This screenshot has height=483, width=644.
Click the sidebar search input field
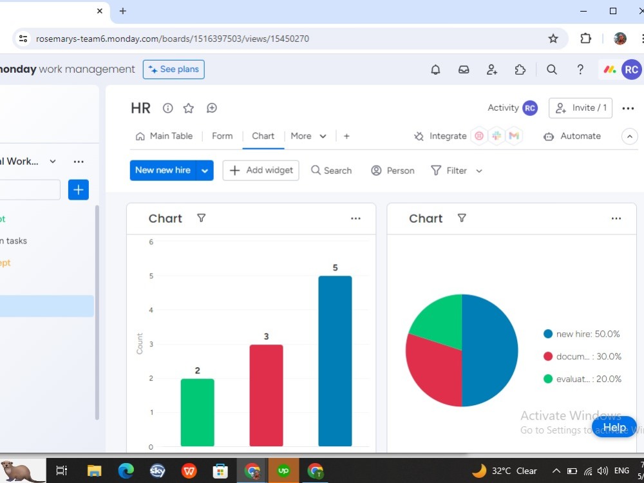tap(30, 190)
